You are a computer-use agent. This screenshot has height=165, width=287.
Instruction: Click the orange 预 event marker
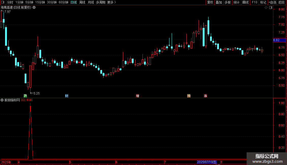point(189,96)
